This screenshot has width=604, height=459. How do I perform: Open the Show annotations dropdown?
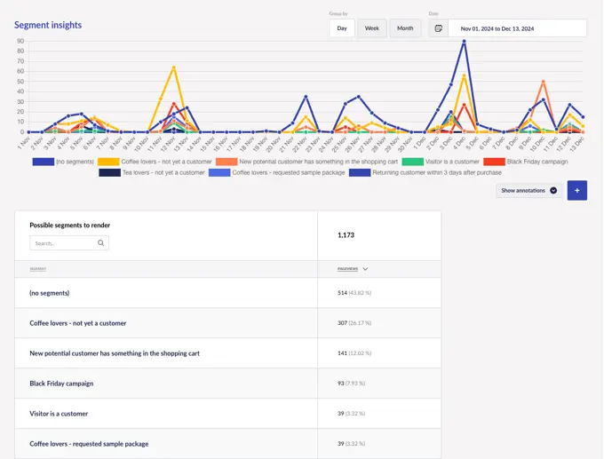[528, 190]
